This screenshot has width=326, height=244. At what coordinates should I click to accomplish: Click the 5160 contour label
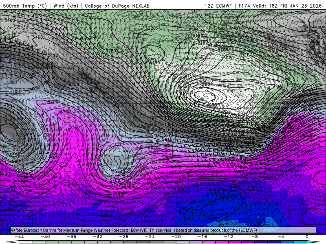click(x=203, y=42)
